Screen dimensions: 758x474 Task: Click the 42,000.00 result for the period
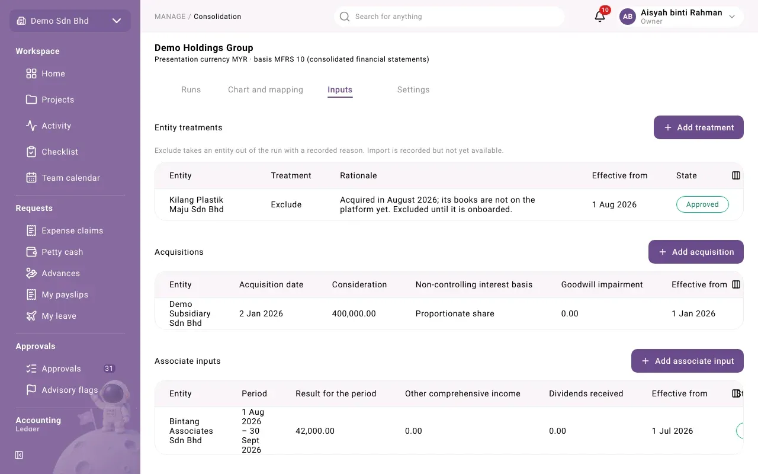coord(315,431)
